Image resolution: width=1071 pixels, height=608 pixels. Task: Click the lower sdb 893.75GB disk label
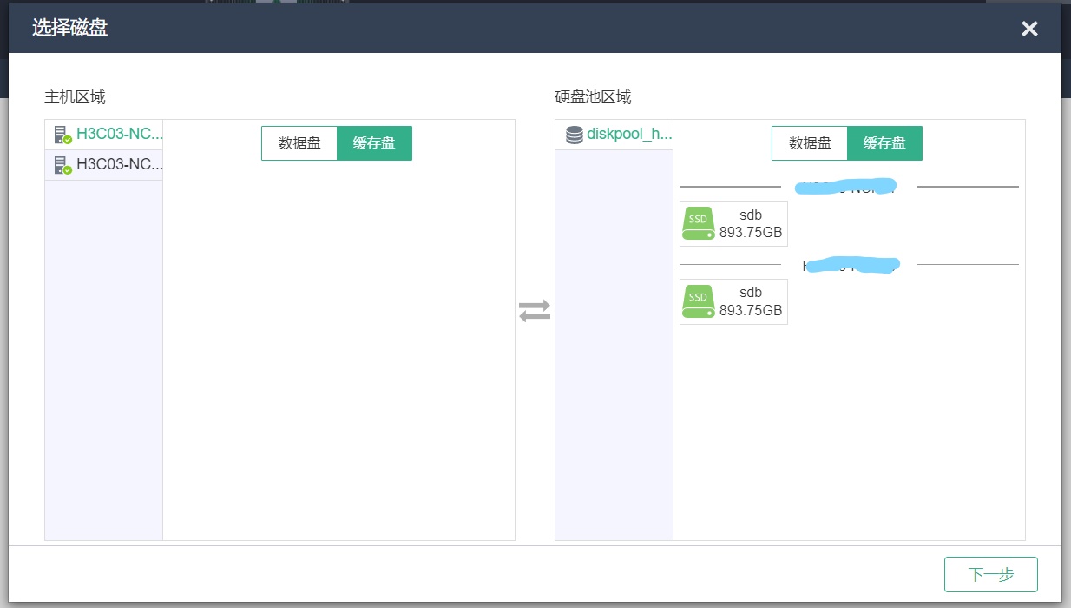[751, 302]
